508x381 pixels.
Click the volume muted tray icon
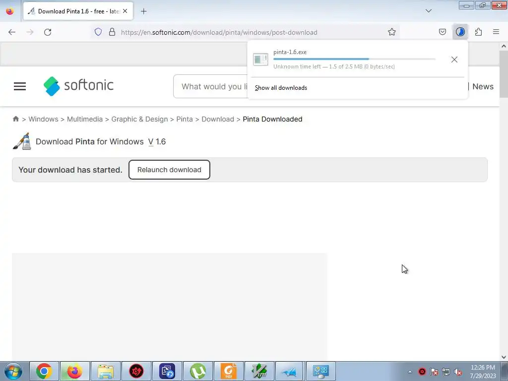(x=458, y=372)
